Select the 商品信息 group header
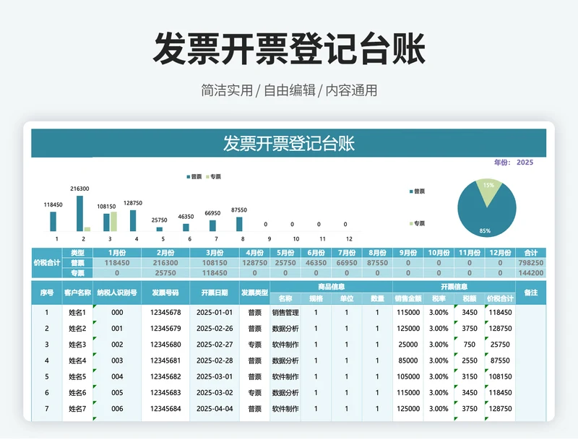Viewport: 578px width, 445px height. [x=331, y=287]
